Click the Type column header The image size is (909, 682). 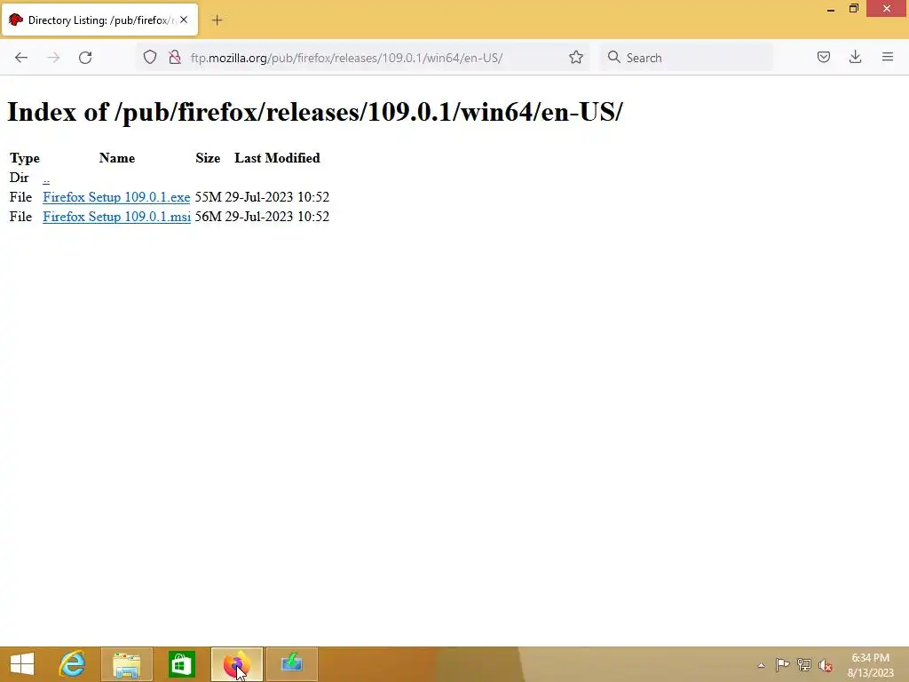pyautogui.click(x=25, y=158)
